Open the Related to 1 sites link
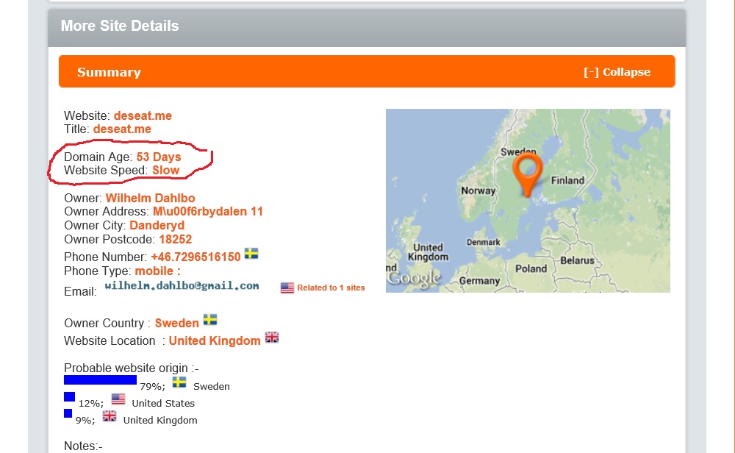The height and width of the screenshot is (453, 735). pyautogui.click(x=331, y=288)
